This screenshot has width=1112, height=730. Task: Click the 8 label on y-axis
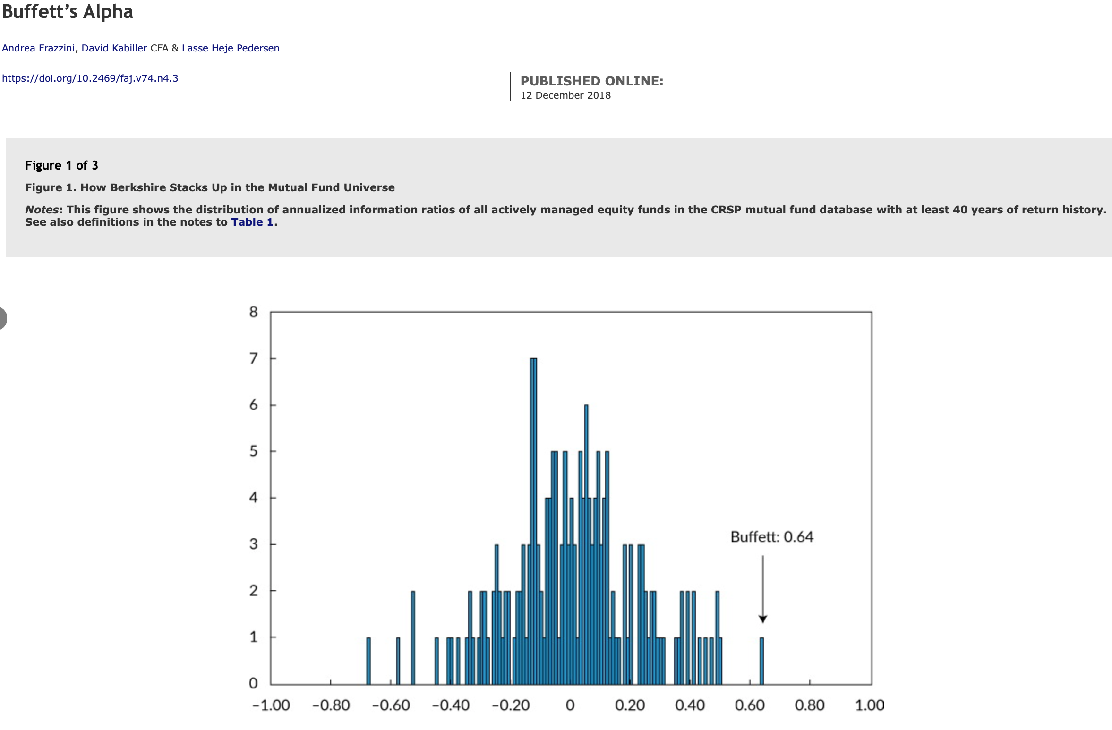point(254,312)
